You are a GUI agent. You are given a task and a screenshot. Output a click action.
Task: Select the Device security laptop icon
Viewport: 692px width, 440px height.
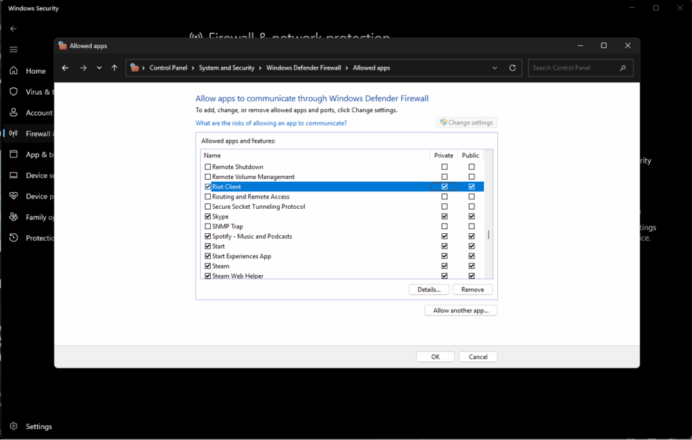(14, 175)
